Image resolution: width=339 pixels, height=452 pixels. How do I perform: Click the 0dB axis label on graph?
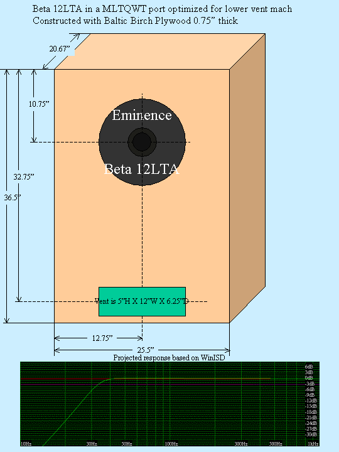tap(309, 378)
